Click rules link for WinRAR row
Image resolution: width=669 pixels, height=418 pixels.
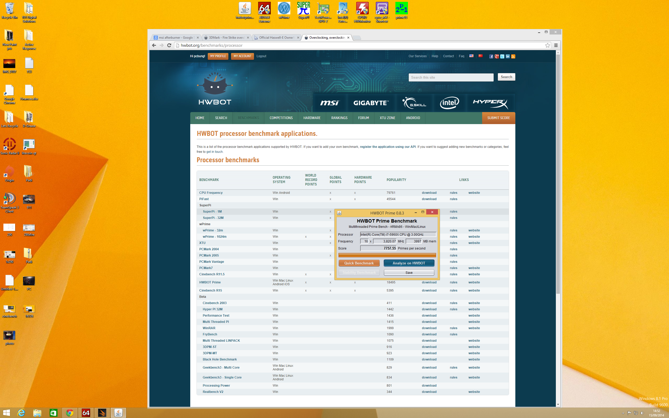pos(453,328)
